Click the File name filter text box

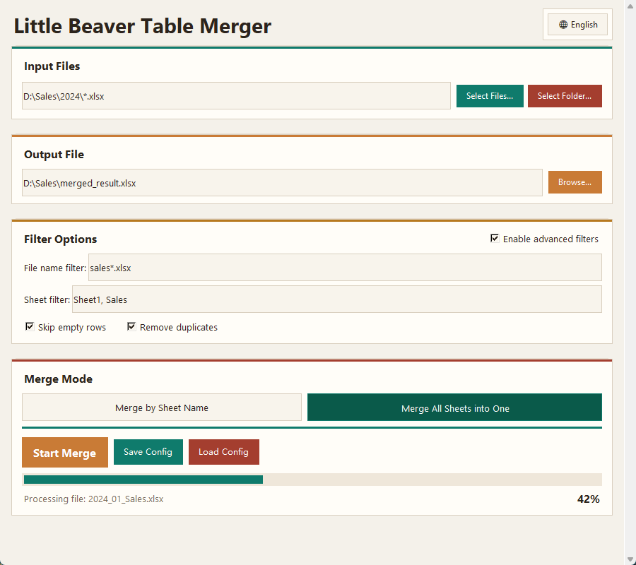[x=345, y=268]
